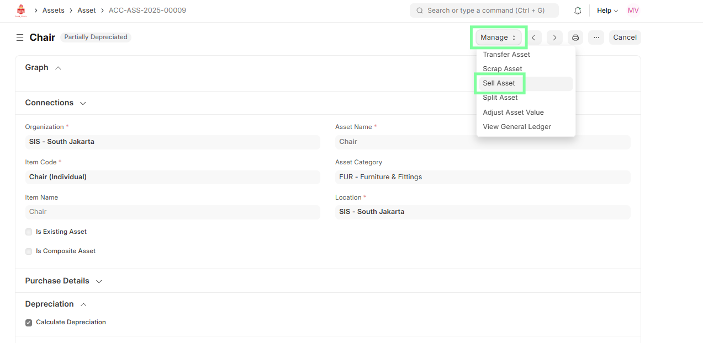Choose Scrap Asset menu option
Screen dimensions: 703x343
pyautogui.click(x=502, y=69)
